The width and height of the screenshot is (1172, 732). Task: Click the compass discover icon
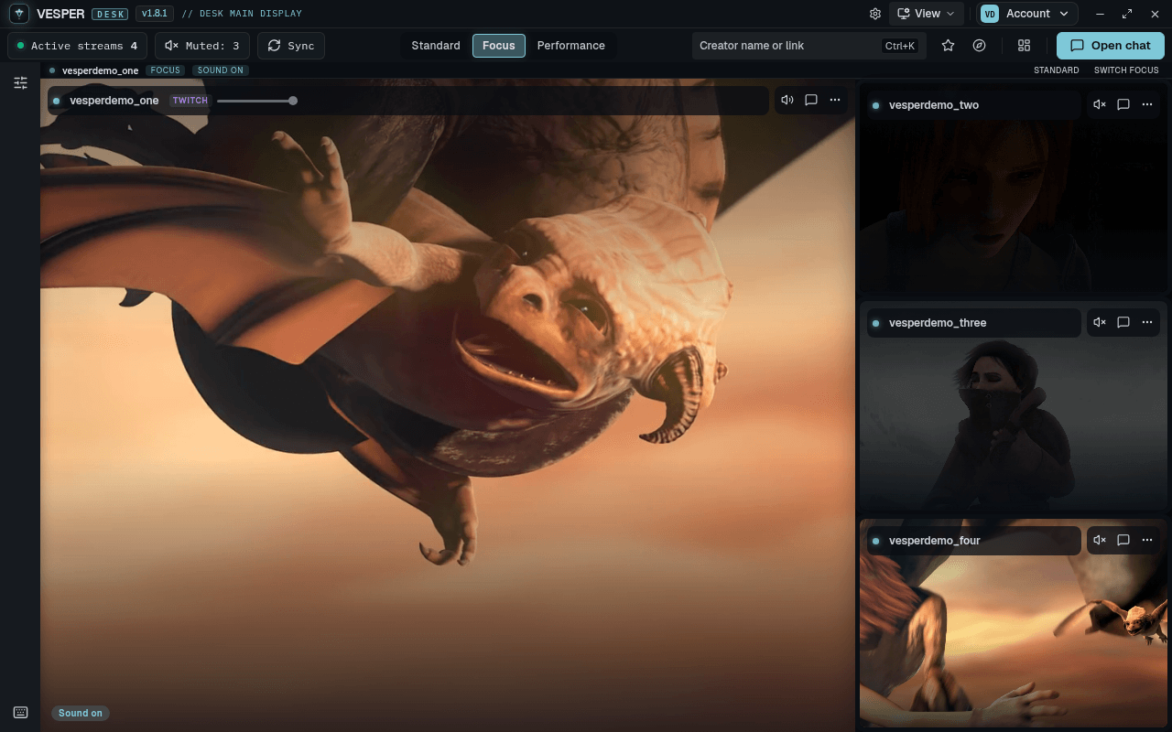coord(980,46)
